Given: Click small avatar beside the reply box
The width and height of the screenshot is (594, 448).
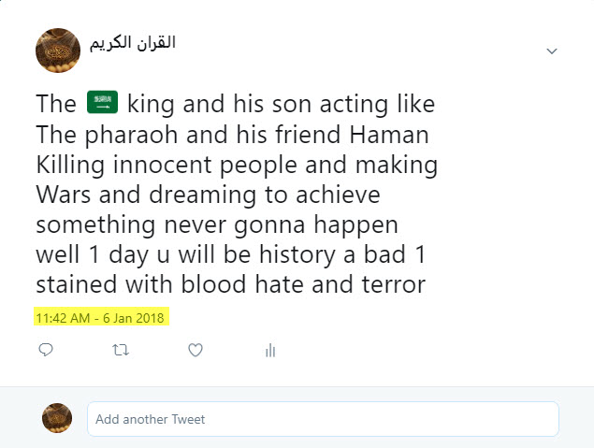Looking at the screenshot, I should pyautogui.click(x=57, y=418).
